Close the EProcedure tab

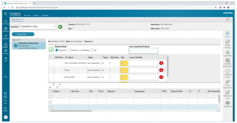[22, 19]
